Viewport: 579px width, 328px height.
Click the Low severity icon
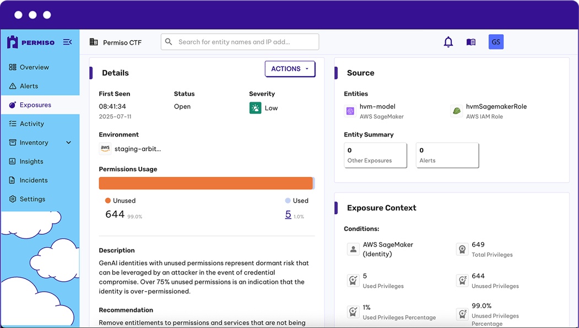pos(255,108)
